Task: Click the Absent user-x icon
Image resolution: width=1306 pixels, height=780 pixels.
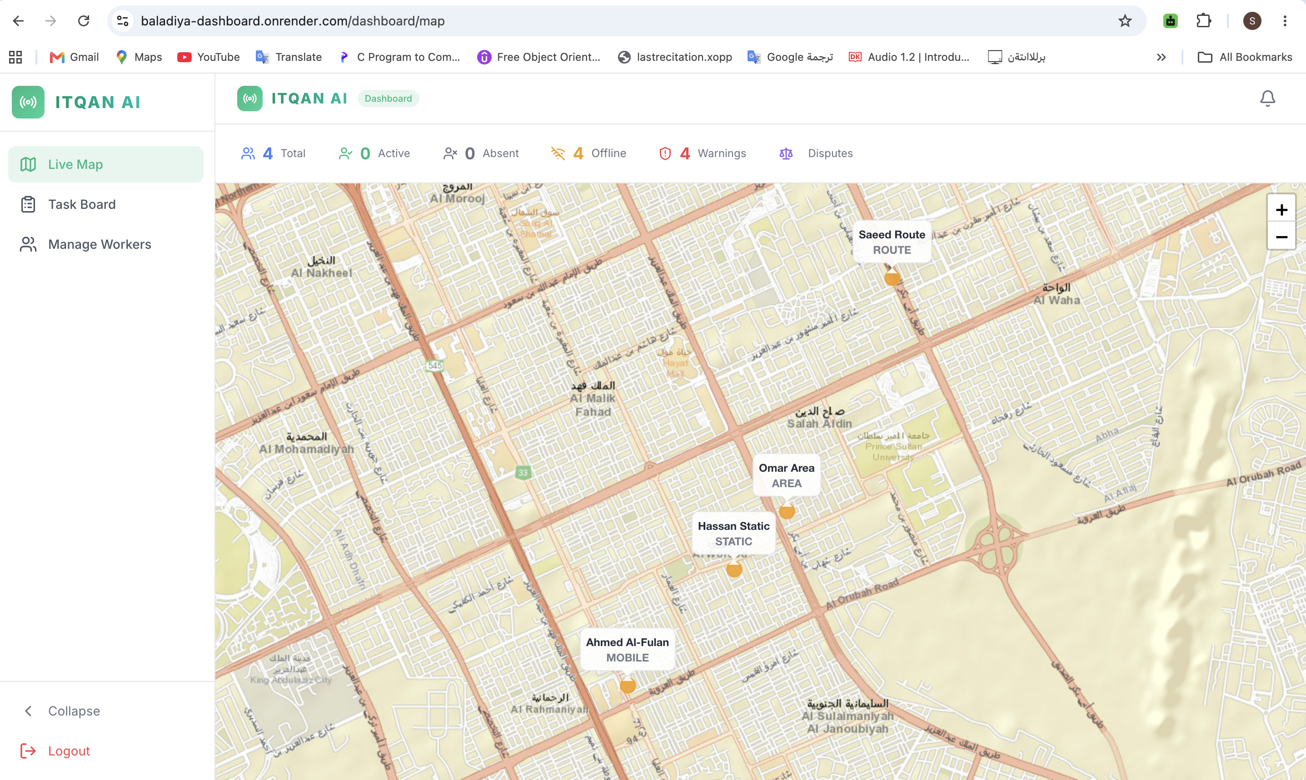Action: (450, 153)
